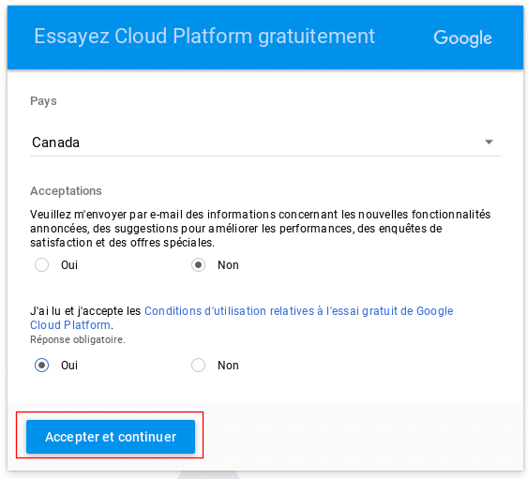Follow the wrapped "Cloud Platform" link text
This screenshot has height=479, width=528.
[x=70, y=325]
